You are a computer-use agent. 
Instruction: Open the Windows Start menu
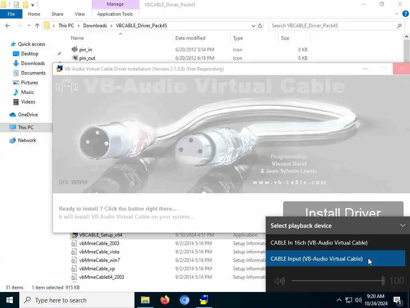coord(10,300)
